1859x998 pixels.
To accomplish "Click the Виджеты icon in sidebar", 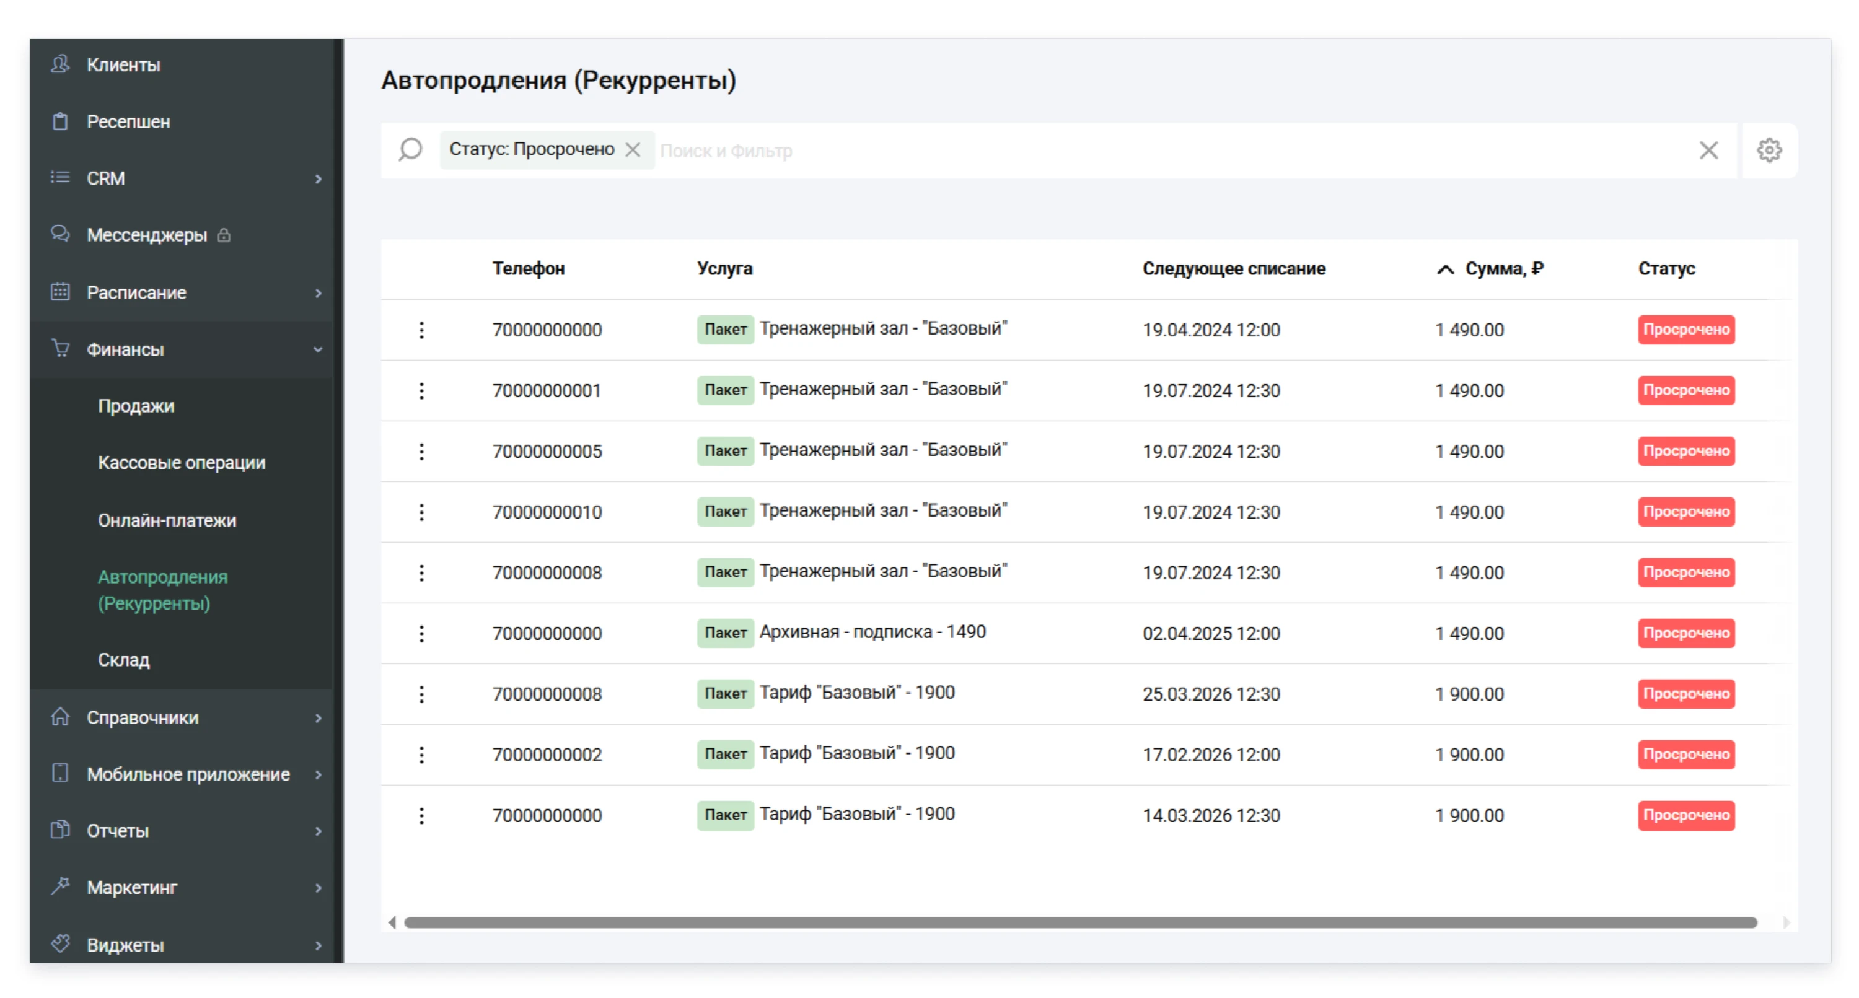I will coord(61,944).
